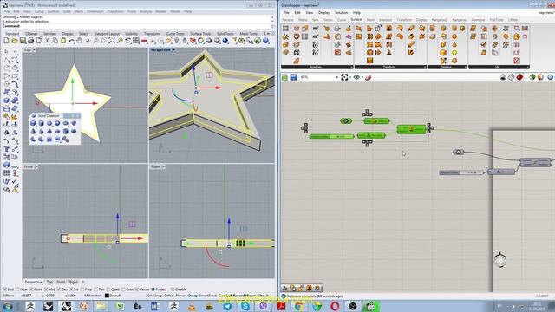The width and height of the screenshot is (555, 312).
Task: Click Disable preview icon in Grasshopper
Action: (x=503, y=77)
